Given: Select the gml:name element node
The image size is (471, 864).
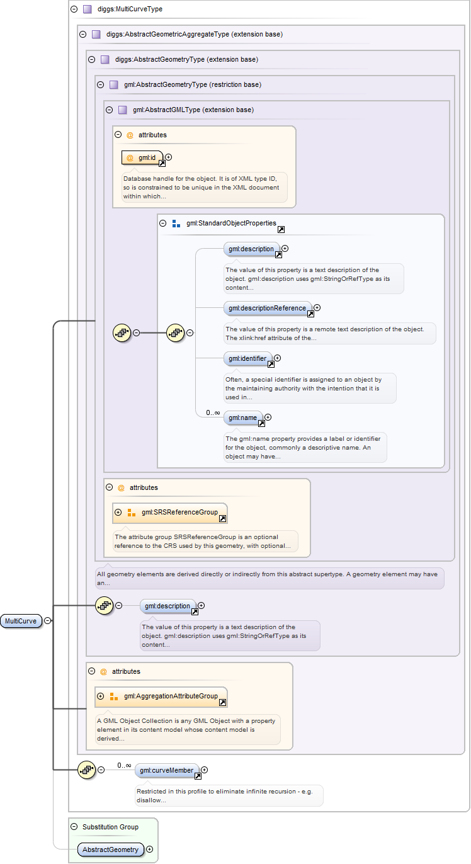Looking at the screenshot, I should (x=242, y=418).
